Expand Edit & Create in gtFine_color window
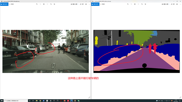 (166, 4)
